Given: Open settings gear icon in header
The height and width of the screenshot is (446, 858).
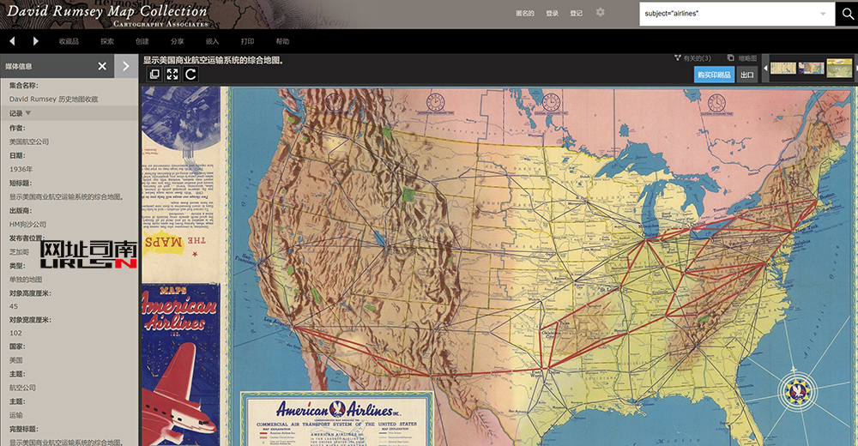Looking at the screenshot, I should (x=601, y=13).
